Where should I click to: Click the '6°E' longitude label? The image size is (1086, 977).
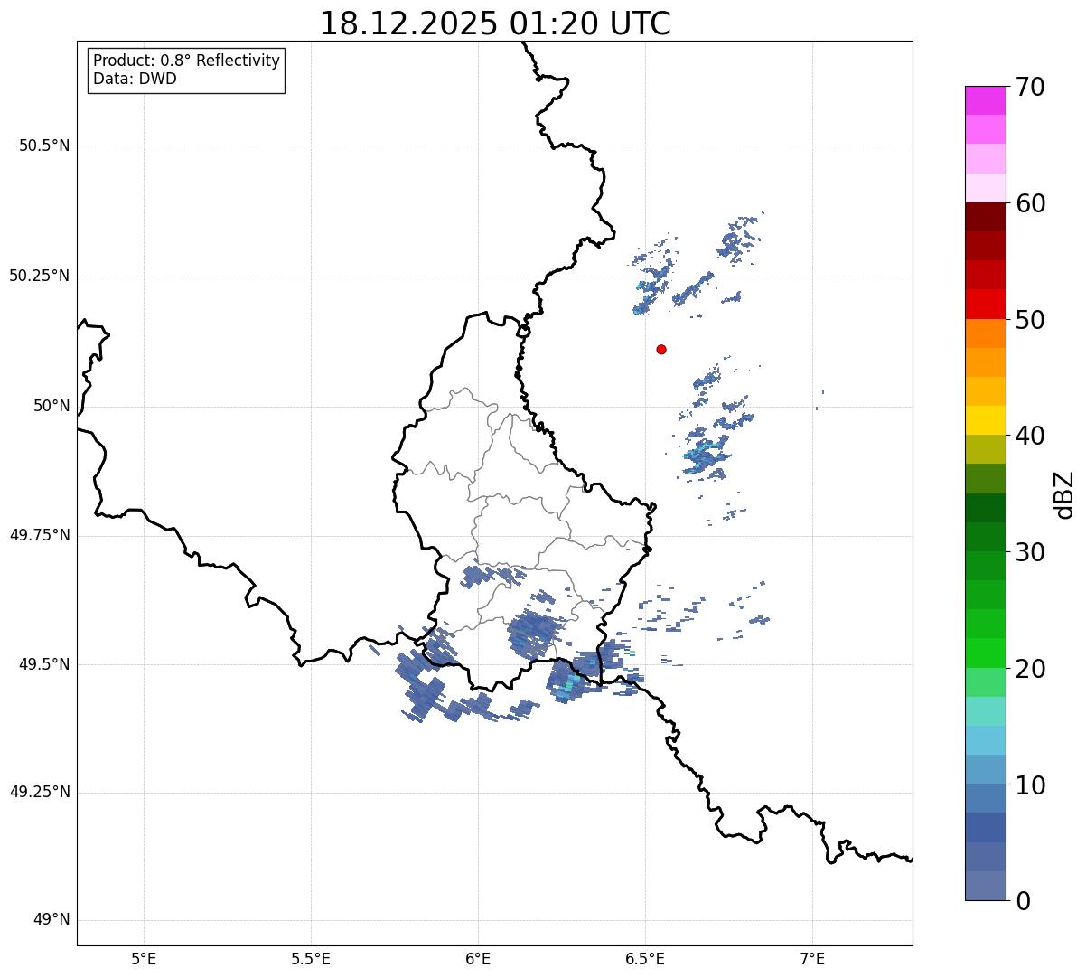coord(478,958)
